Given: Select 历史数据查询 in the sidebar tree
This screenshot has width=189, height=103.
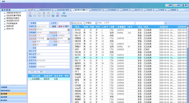Looking at the screenshot, I should (x=12, y=24).
